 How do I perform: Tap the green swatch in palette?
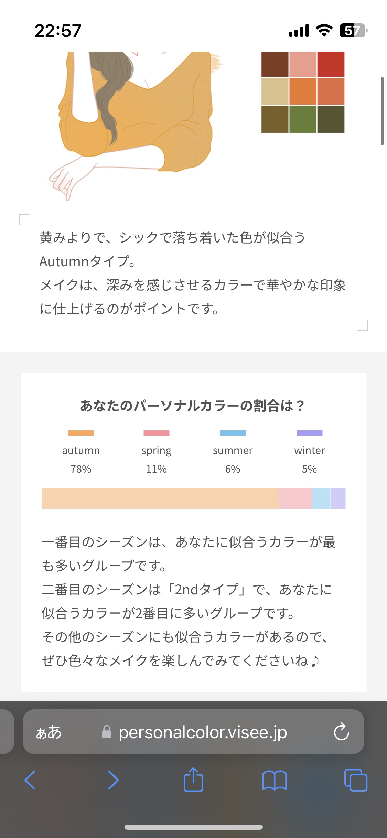(x=303, y=119)
